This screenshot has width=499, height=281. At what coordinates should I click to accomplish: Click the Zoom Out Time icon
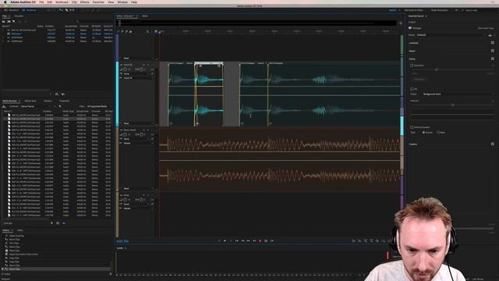point(371,241)
